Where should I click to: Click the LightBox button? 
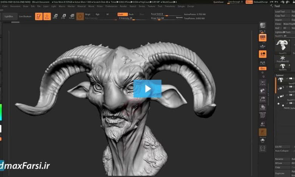coord(8,17)
